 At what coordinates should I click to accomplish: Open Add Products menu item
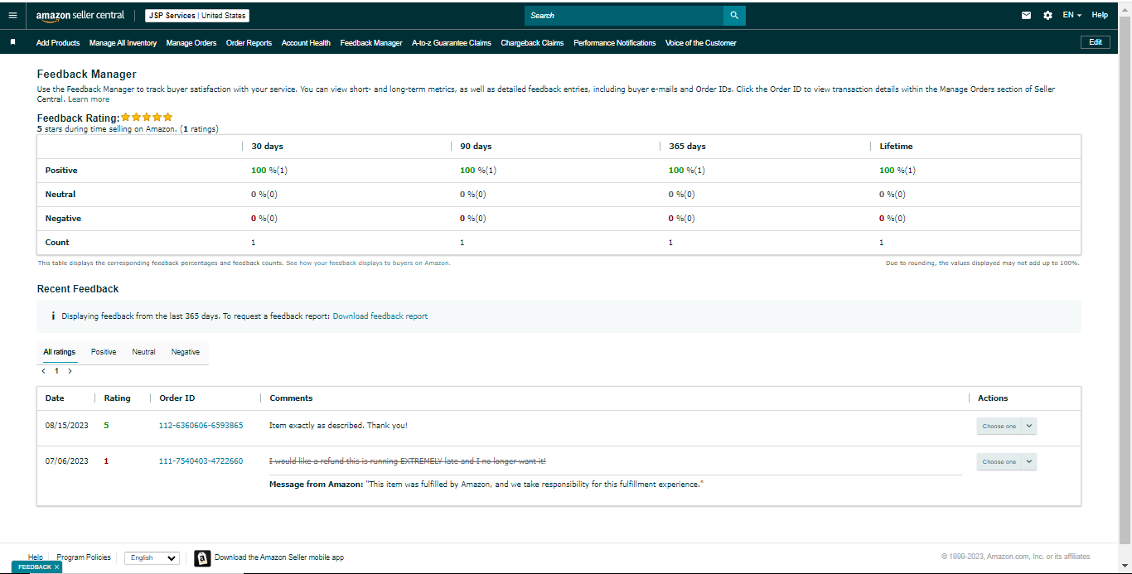click(x=58, y=43)
